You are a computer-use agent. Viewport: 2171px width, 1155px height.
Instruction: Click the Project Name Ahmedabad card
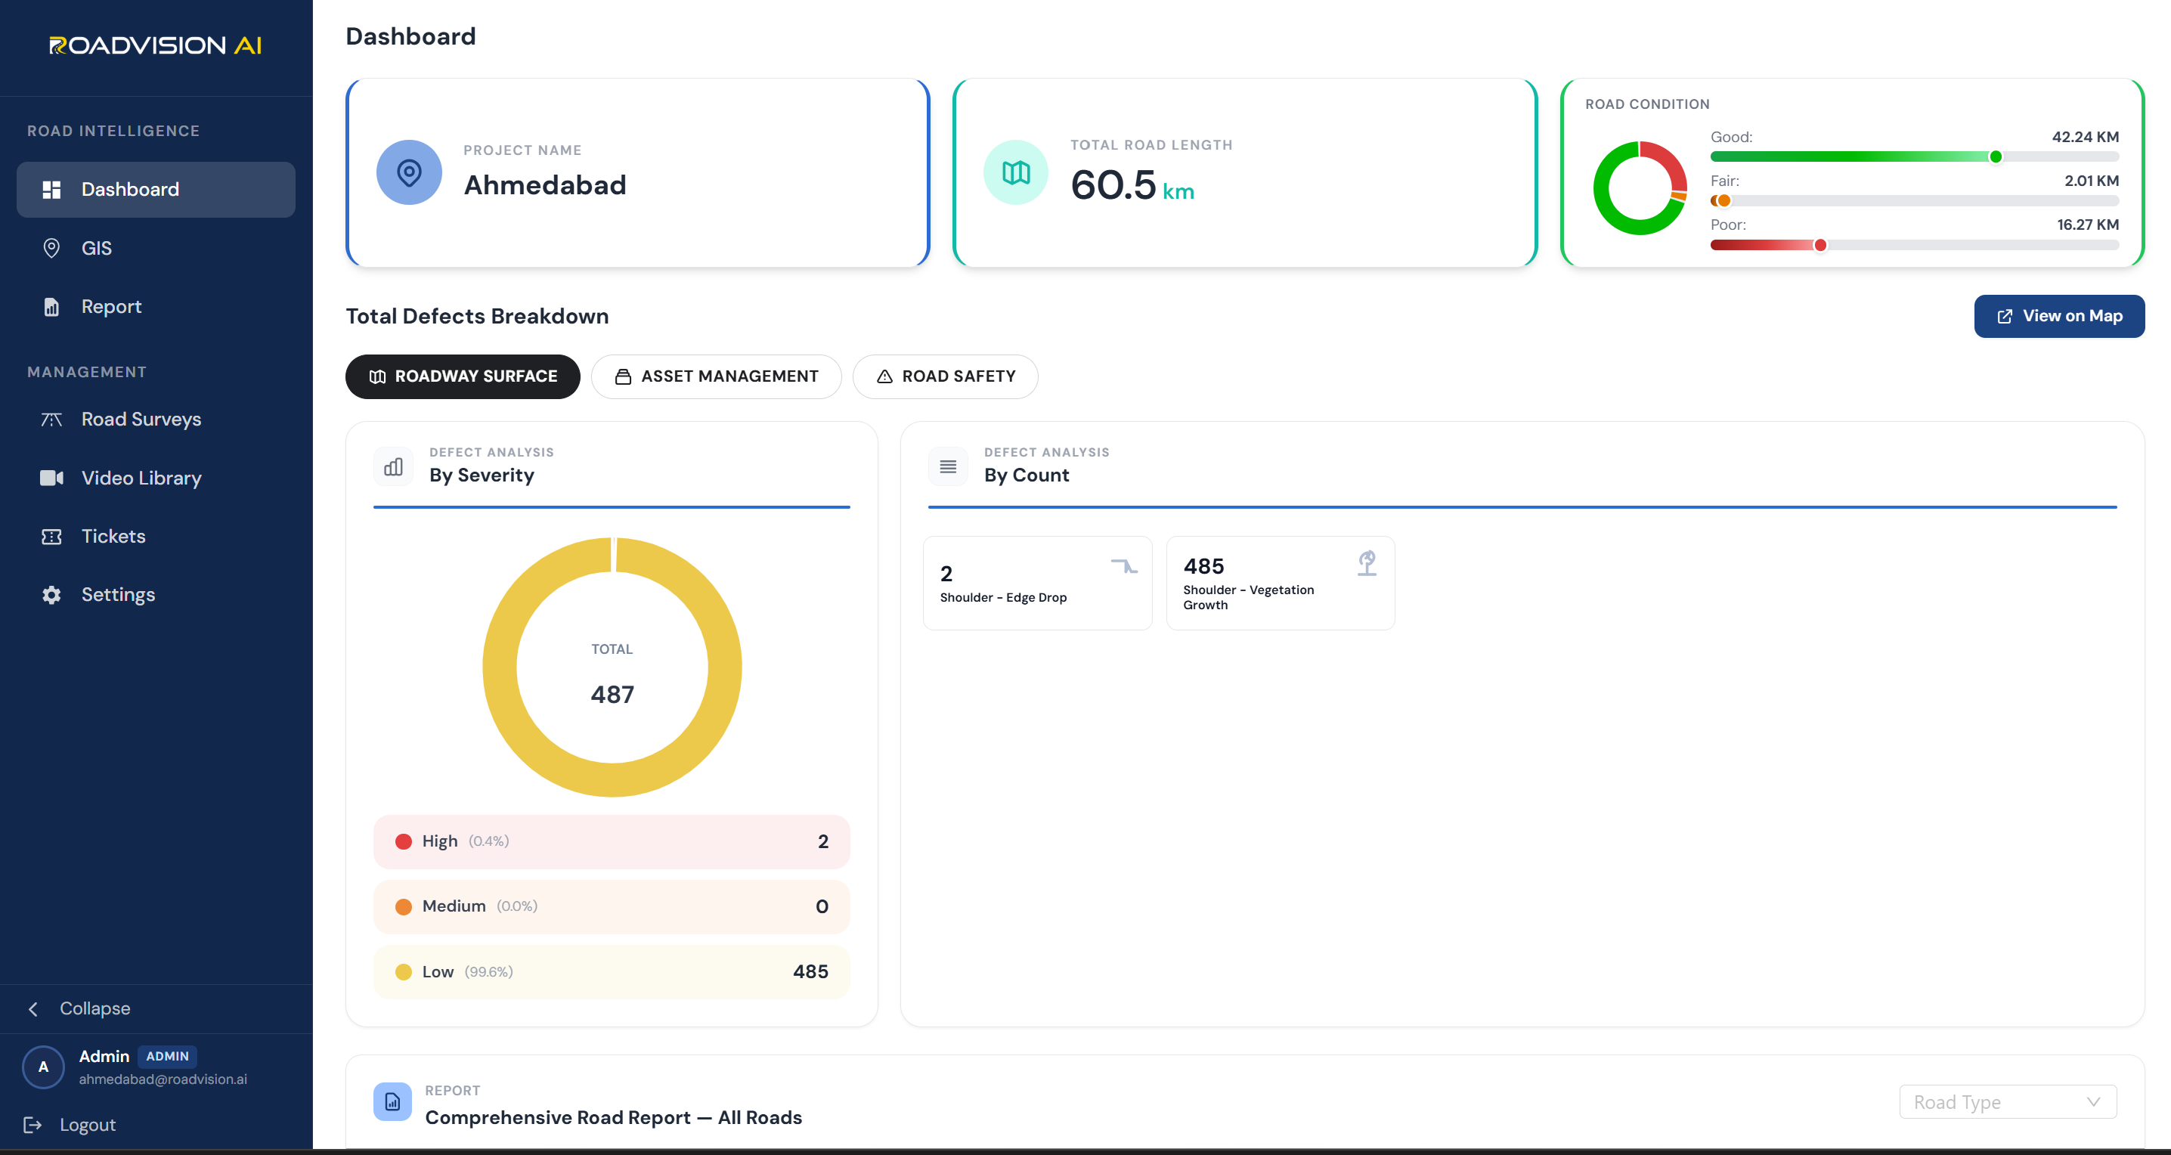[638, 172]
